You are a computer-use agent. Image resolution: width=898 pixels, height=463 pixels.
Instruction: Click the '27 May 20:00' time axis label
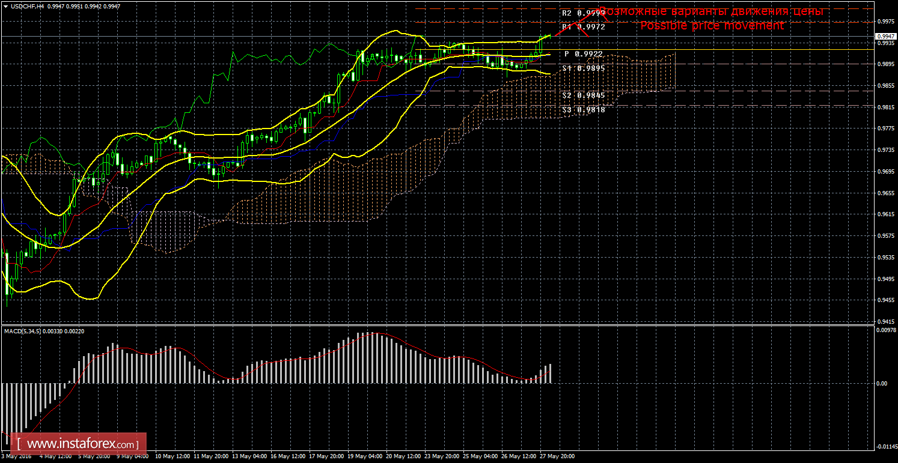[x=557, y=456]
